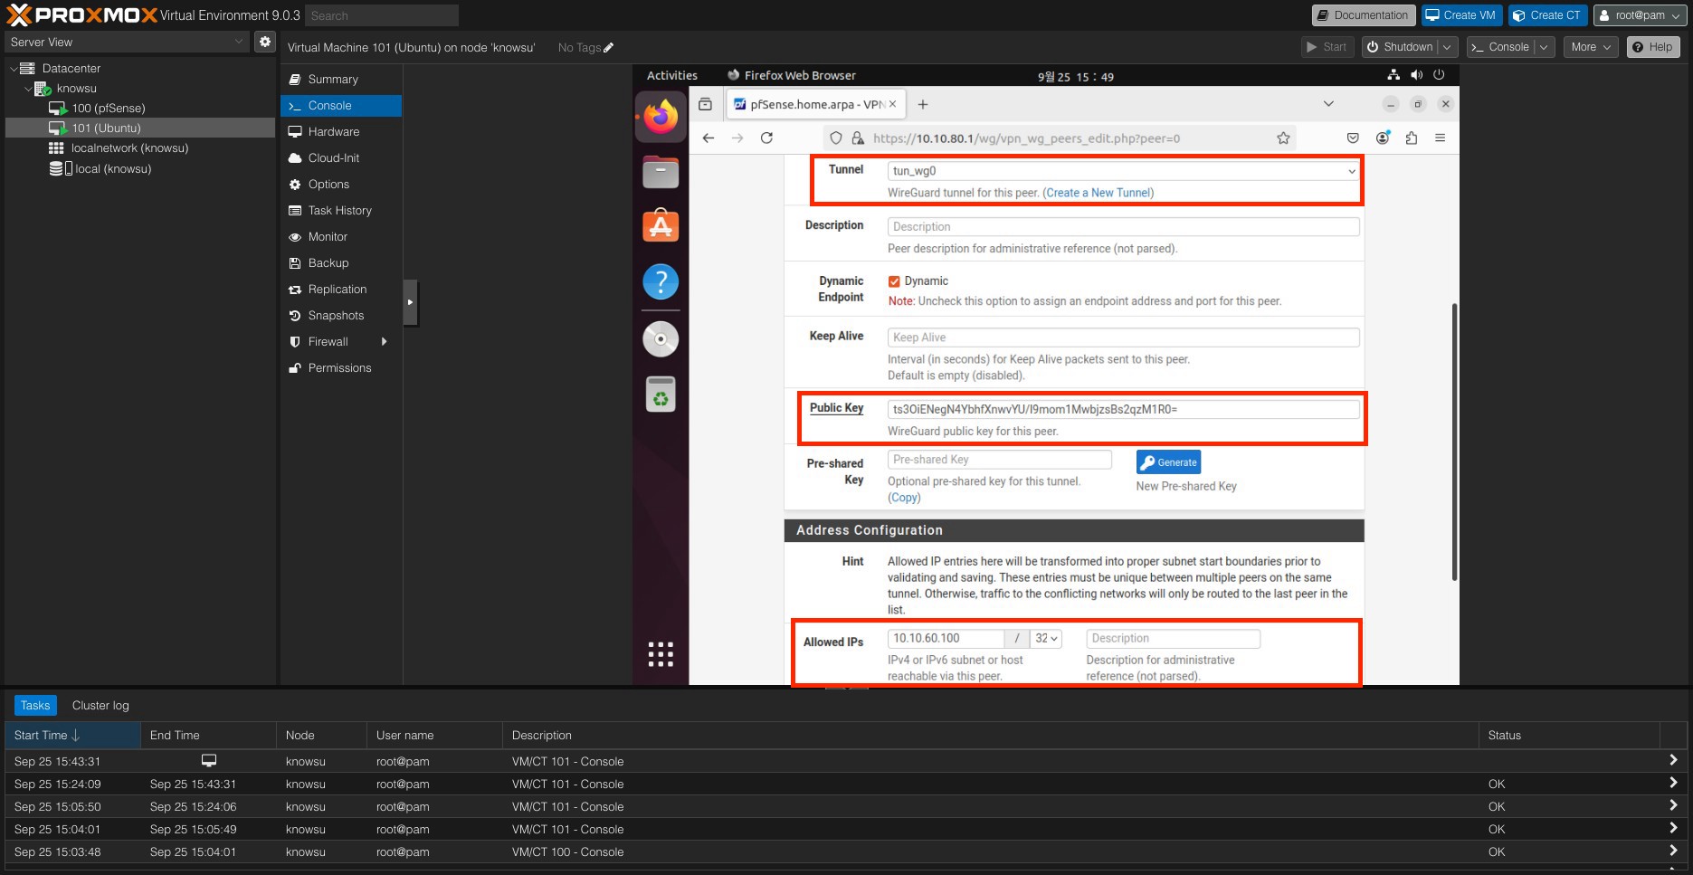Collapse the side menu panel handle
1693x875 pixels.
point(410,302)
